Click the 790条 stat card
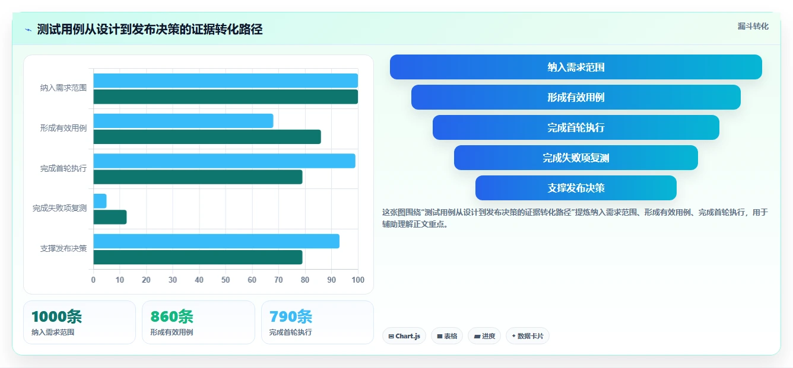The width and height of the screenshot is (793, 368). coord(318,322)
